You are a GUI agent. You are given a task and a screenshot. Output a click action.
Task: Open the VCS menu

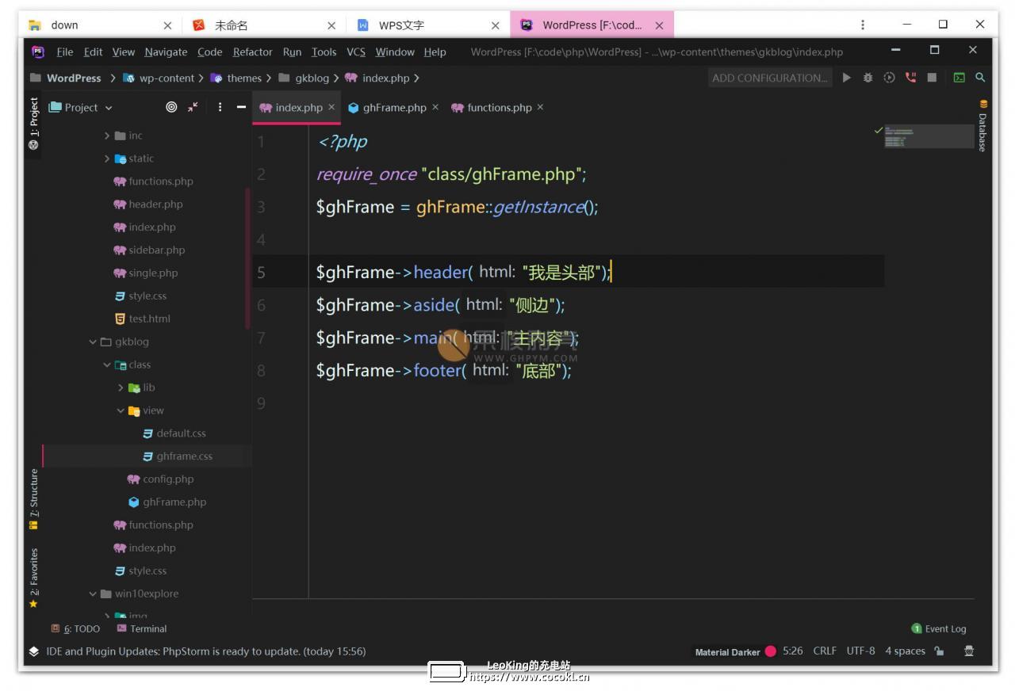356,52
